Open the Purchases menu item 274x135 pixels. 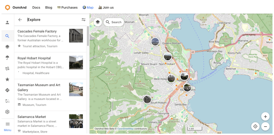click(67, 7)
